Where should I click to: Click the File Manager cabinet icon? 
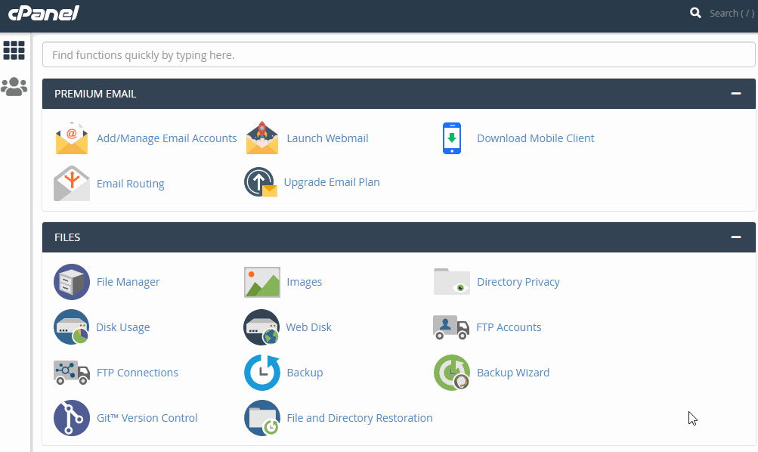pyautogui.click(x=72, y=282)
